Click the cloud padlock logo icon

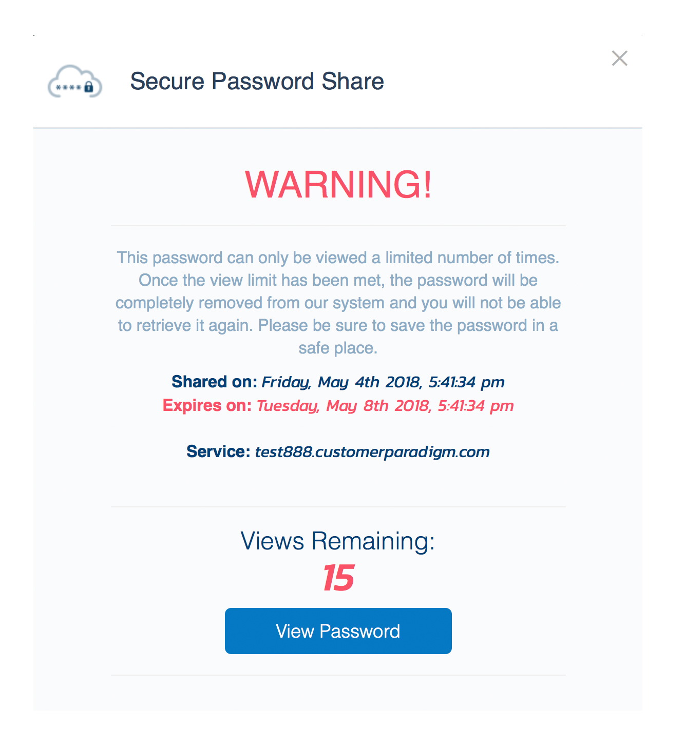(75, 82)
